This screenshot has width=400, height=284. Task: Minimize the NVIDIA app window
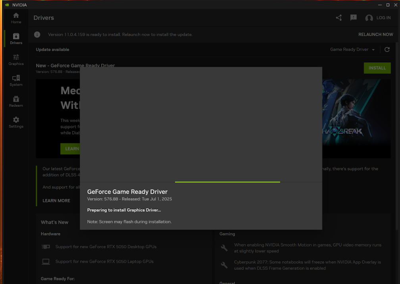[380, 5]
